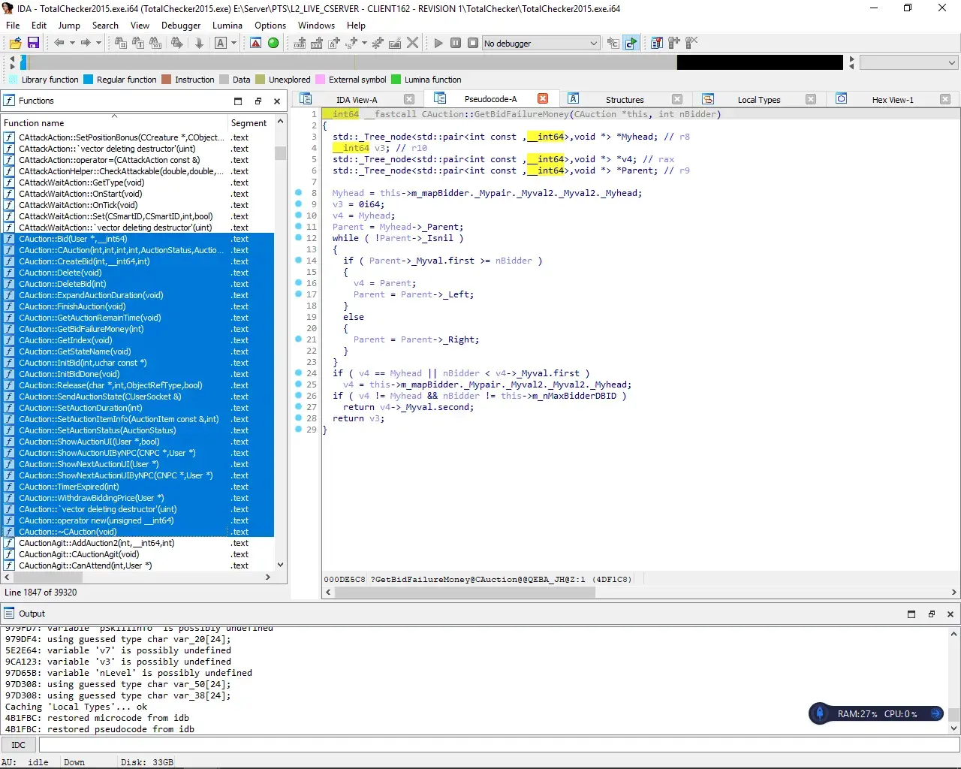Start the process with the play button
961x769 pixels.
click(438, 43)
